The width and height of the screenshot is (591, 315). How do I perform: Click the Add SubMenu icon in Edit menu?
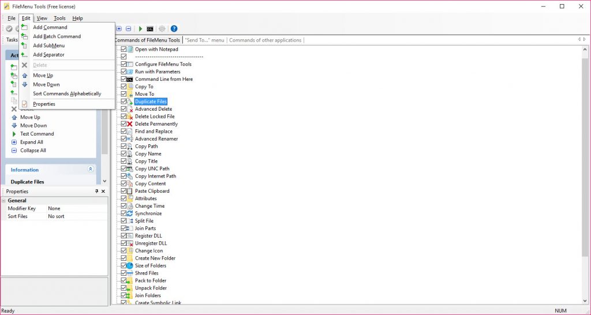tap(24, 45)
